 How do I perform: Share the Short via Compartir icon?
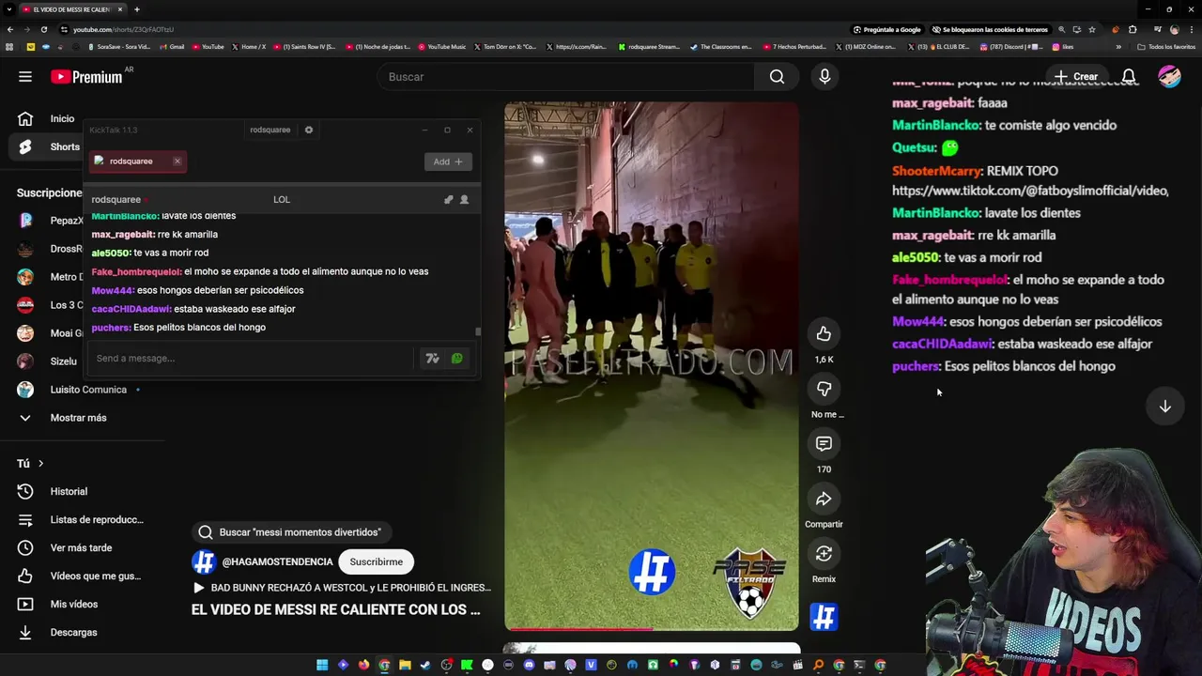coord(824,499)
